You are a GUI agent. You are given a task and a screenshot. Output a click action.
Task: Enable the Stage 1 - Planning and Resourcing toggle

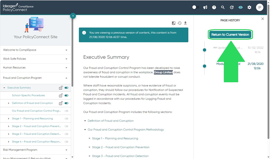click(x=66, y=119)
